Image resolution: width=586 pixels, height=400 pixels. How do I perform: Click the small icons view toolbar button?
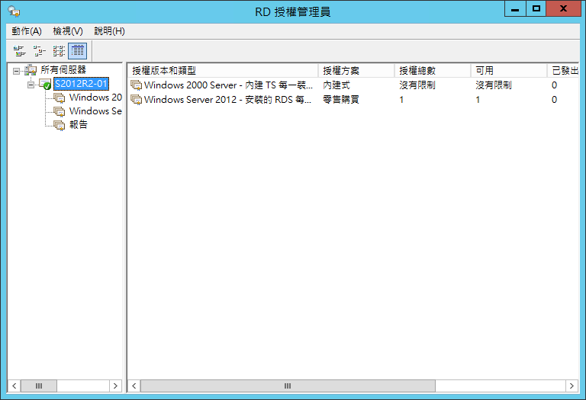(39, 51)
